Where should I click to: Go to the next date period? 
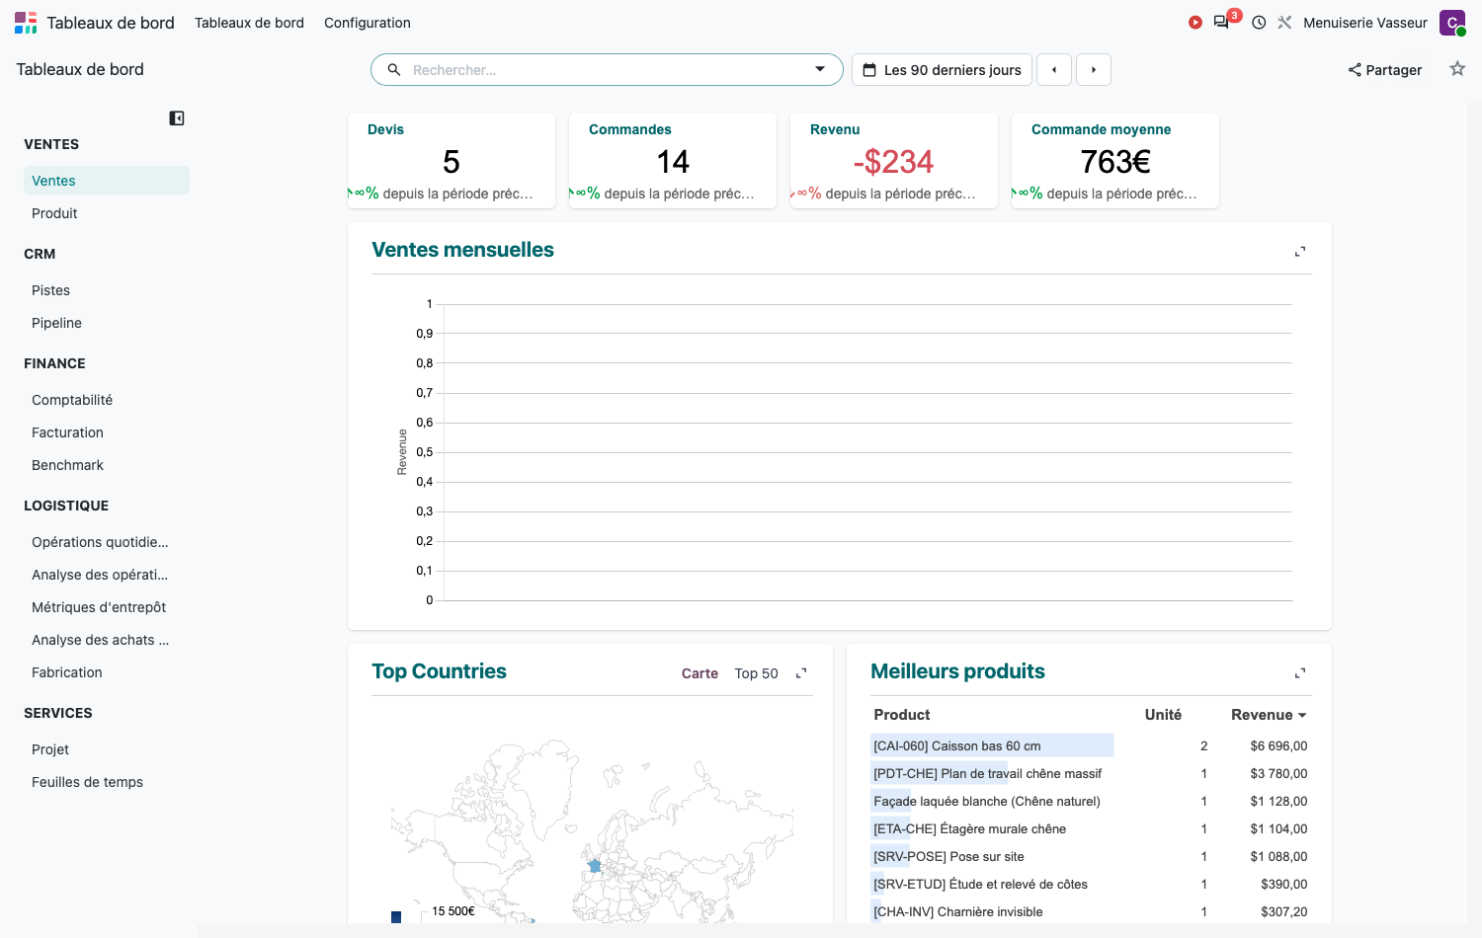1094,70
